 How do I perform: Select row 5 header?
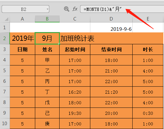5,71
